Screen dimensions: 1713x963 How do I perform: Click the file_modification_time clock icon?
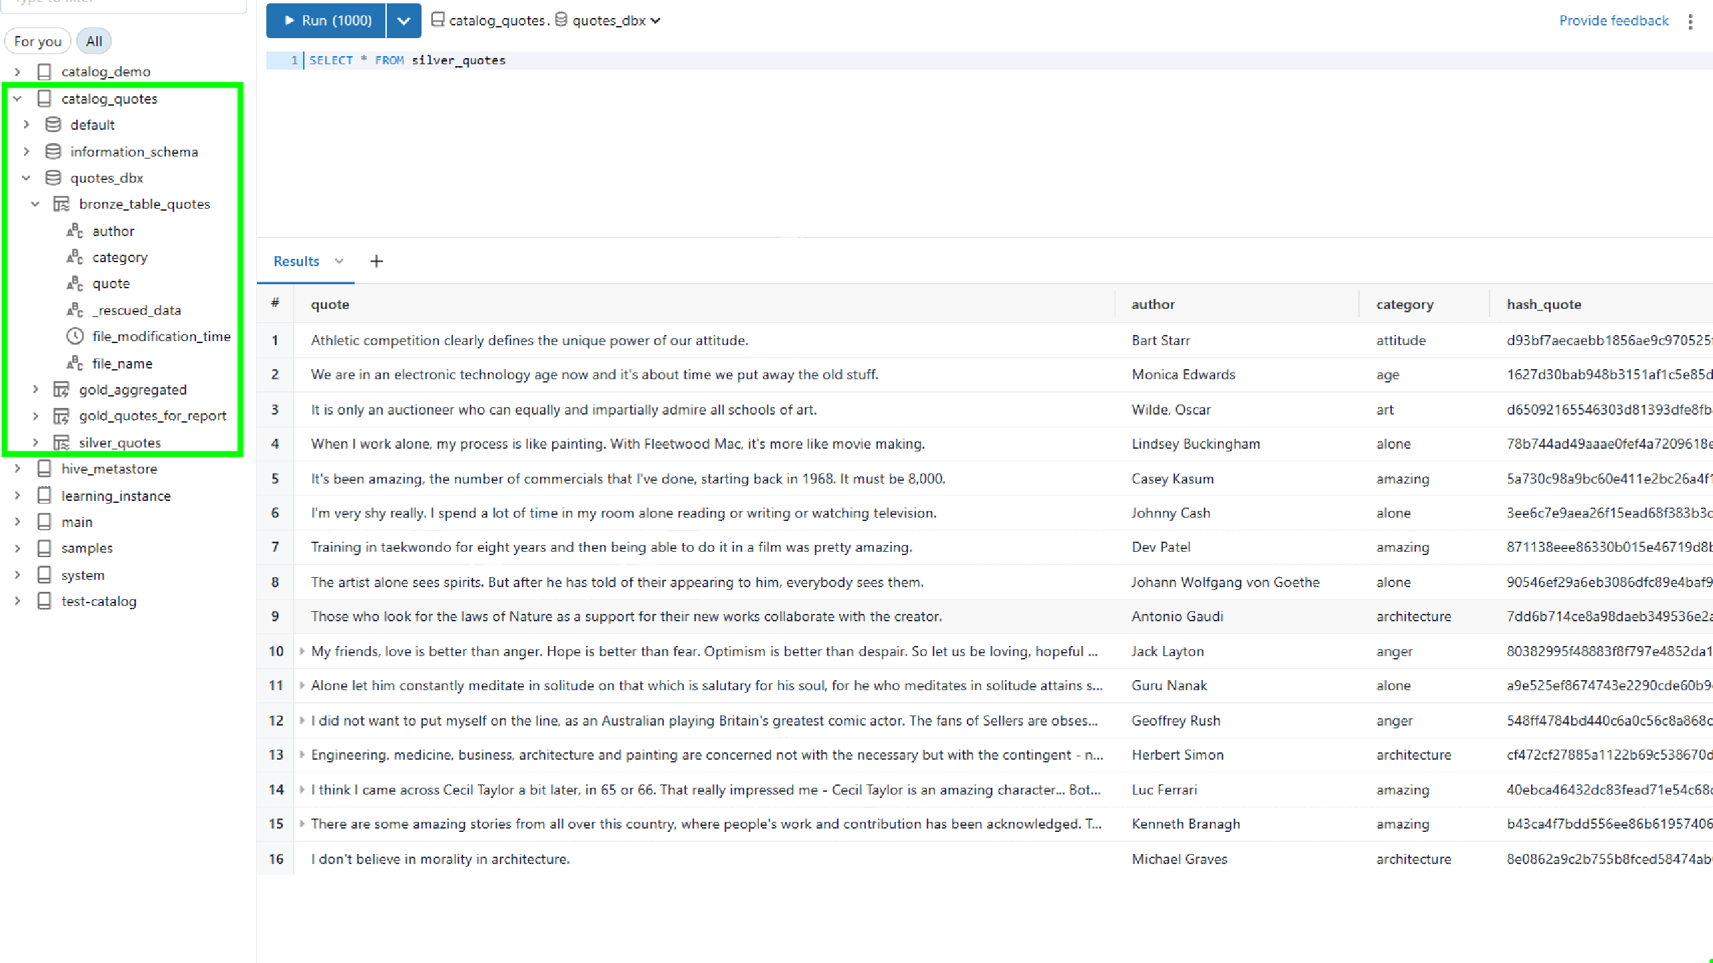click(x=75, y=336)
